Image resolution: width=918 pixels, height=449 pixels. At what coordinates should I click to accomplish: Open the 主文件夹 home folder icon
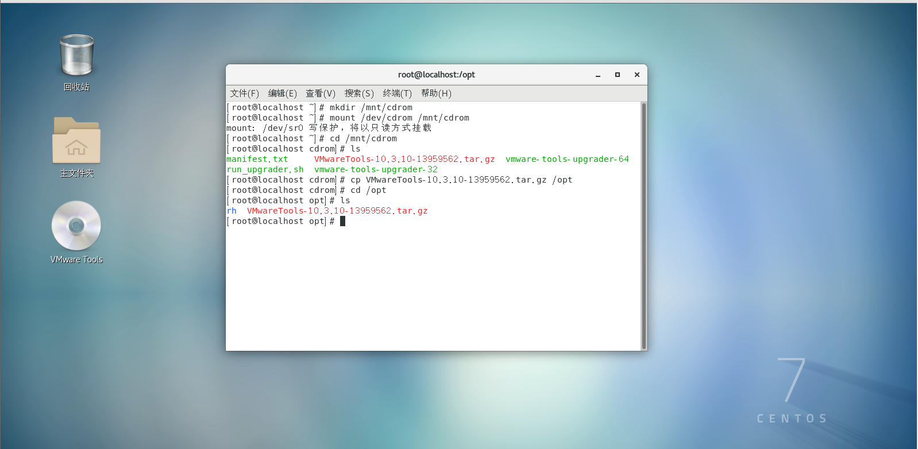point(76,141)
